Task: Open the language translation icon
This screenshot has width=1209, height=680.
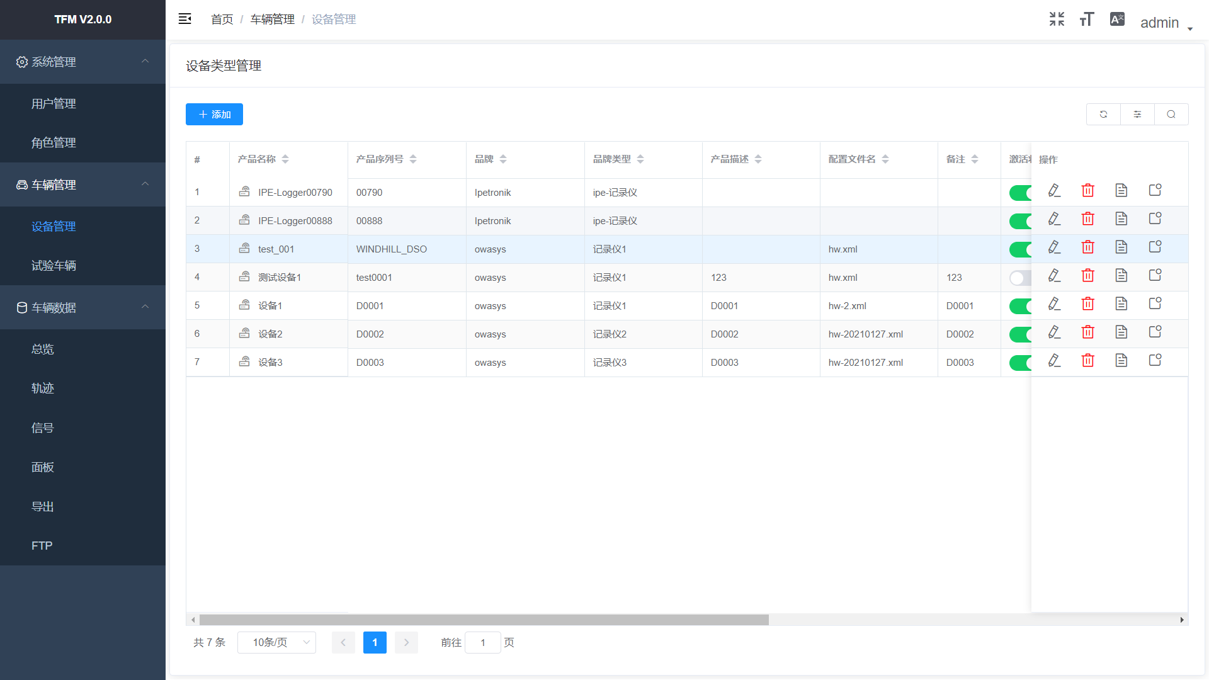Action: [1117, 20]
